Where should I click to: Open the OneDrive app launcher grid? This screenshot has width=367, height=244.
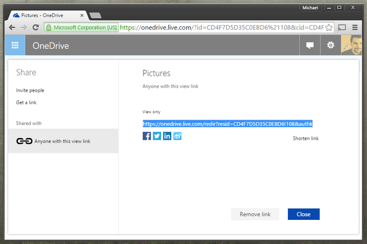15,45
